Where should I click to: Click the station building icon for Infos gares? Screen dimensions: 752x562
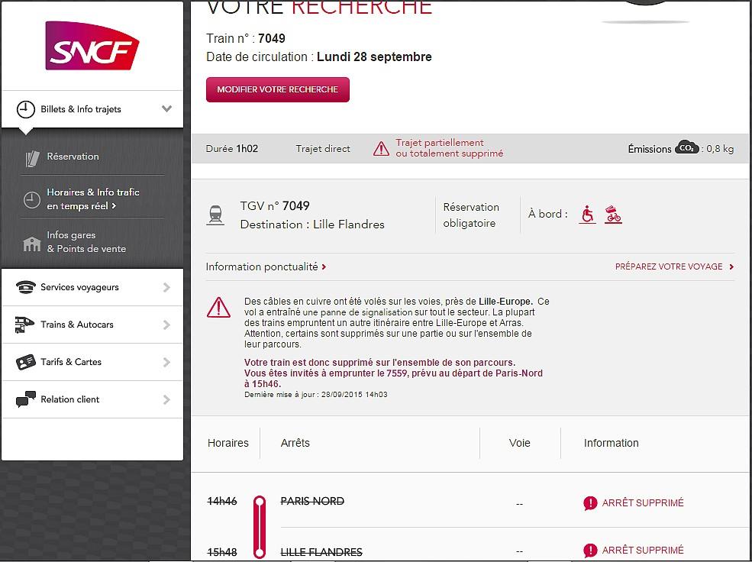pos(31,244)
